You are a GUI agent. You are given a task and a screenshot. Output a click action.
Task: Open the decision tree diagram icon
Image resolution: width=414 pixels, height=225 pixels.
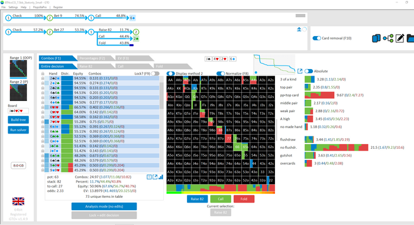pos(388,38)
